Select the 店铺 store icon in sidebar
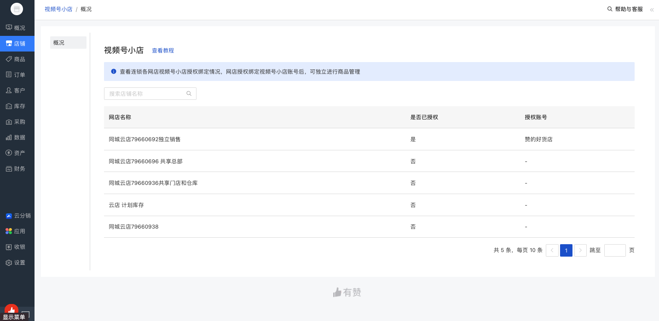 click(9, 44)
